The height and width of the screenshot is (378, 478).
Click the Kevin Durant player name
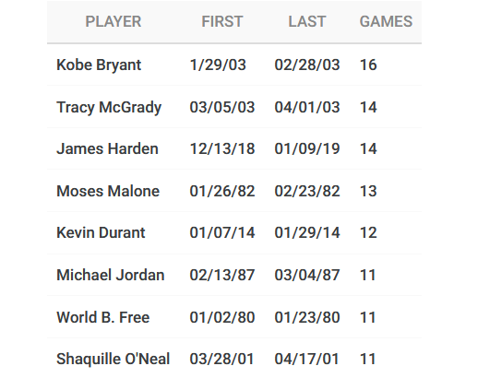[101, 232]
